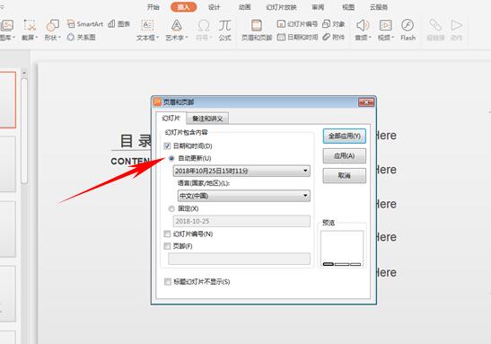Enable the 页脚(F) checkbox
491x344 pixels.
tap(167, 246)
